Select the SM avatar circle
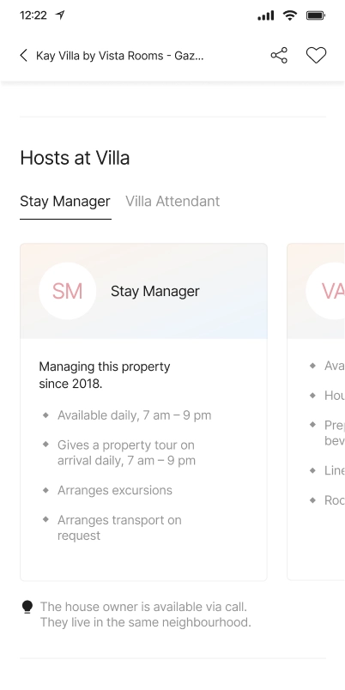The height and width of the screenshot is (690, 345). click(x=67, y=291)
